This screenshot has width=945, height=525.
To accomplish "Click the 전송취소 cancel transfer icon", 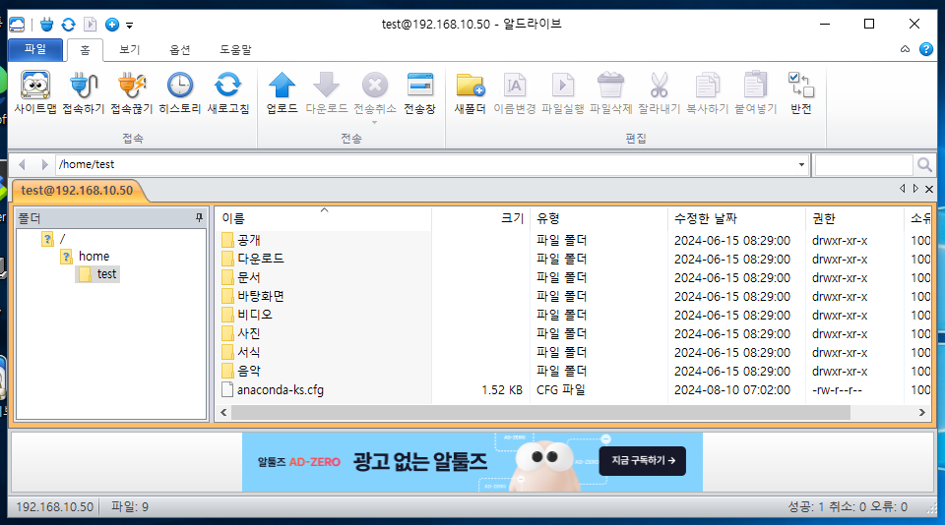I will tap(374, 85).
